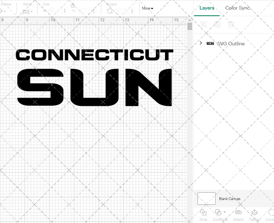
Task: Select the SVG Outline layer
Action: (x=231, y=43)
